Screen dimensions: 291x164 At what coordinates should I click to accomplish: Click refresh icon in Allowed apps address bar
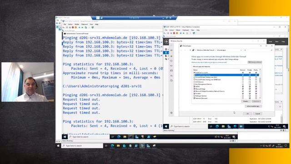(245, 50)
